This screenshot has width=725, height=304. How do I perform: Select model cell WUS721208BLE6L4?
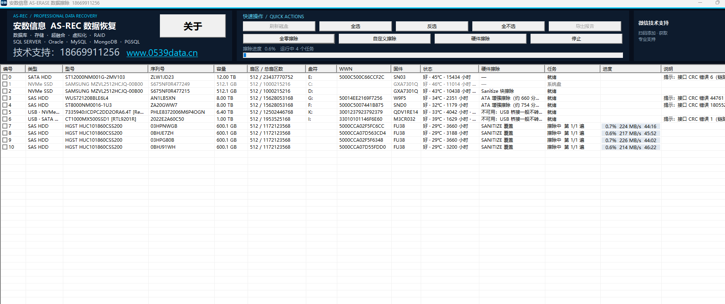(87, 98)
